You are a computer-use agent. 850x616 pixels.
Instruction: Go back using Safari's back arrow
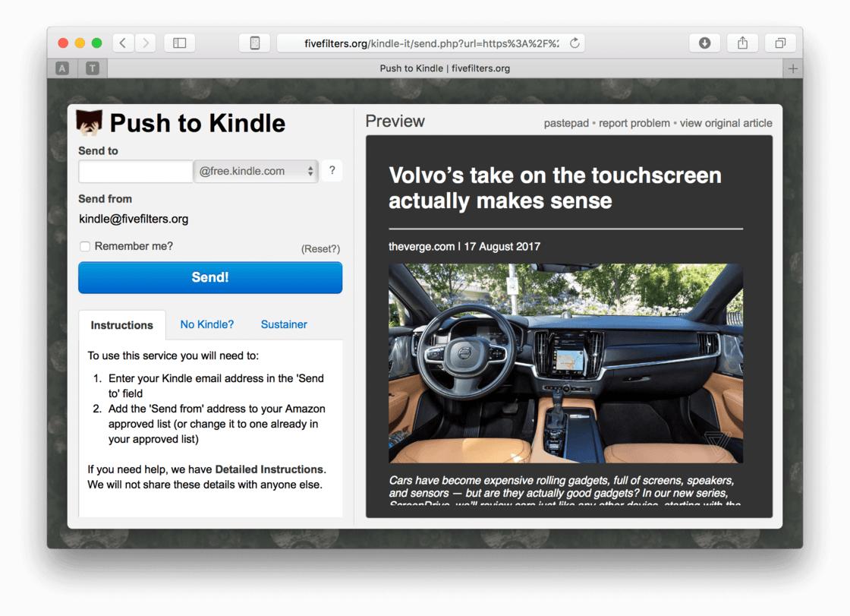click(x=123, y=43)
